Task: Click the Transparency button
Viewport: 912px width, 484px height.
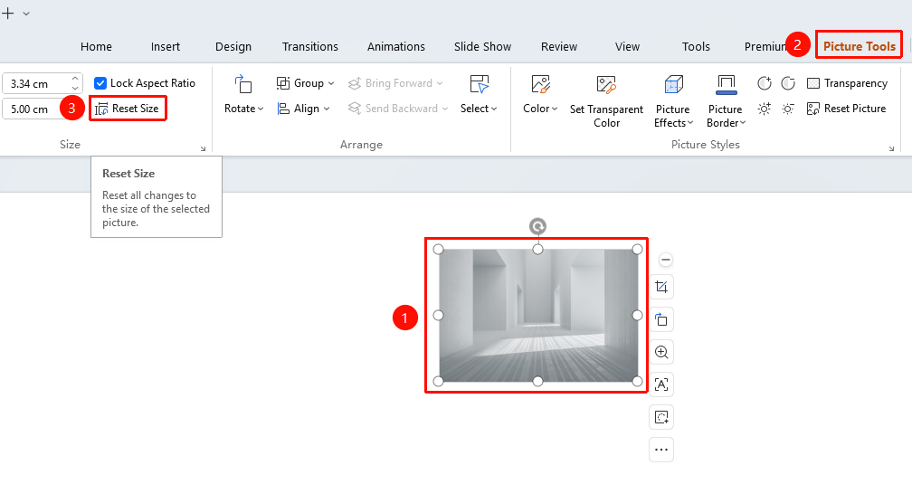Action: (x=847, y=83)
